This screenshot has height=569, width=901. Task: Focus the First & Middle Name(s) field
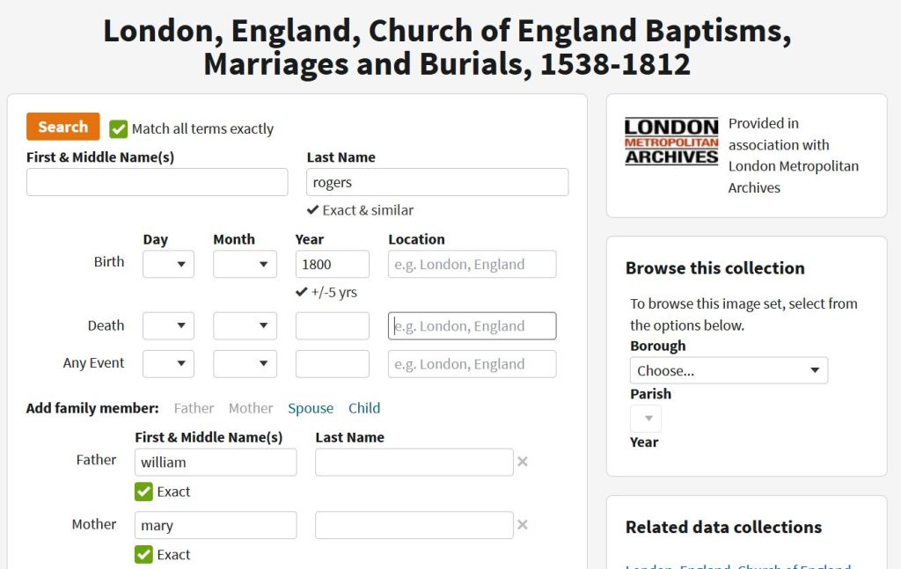point(157,182)
